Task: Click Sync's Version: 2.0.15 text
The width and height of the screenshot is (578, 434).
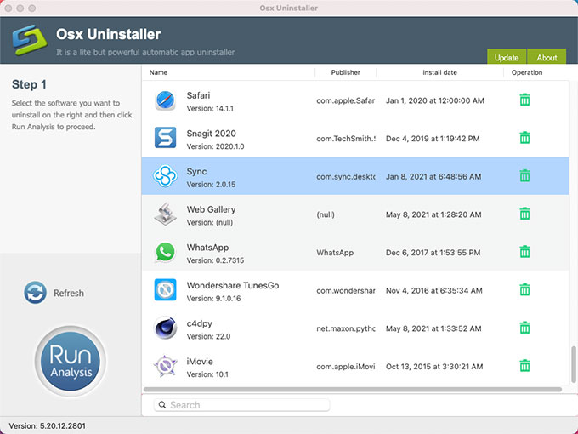Action: 211,184
